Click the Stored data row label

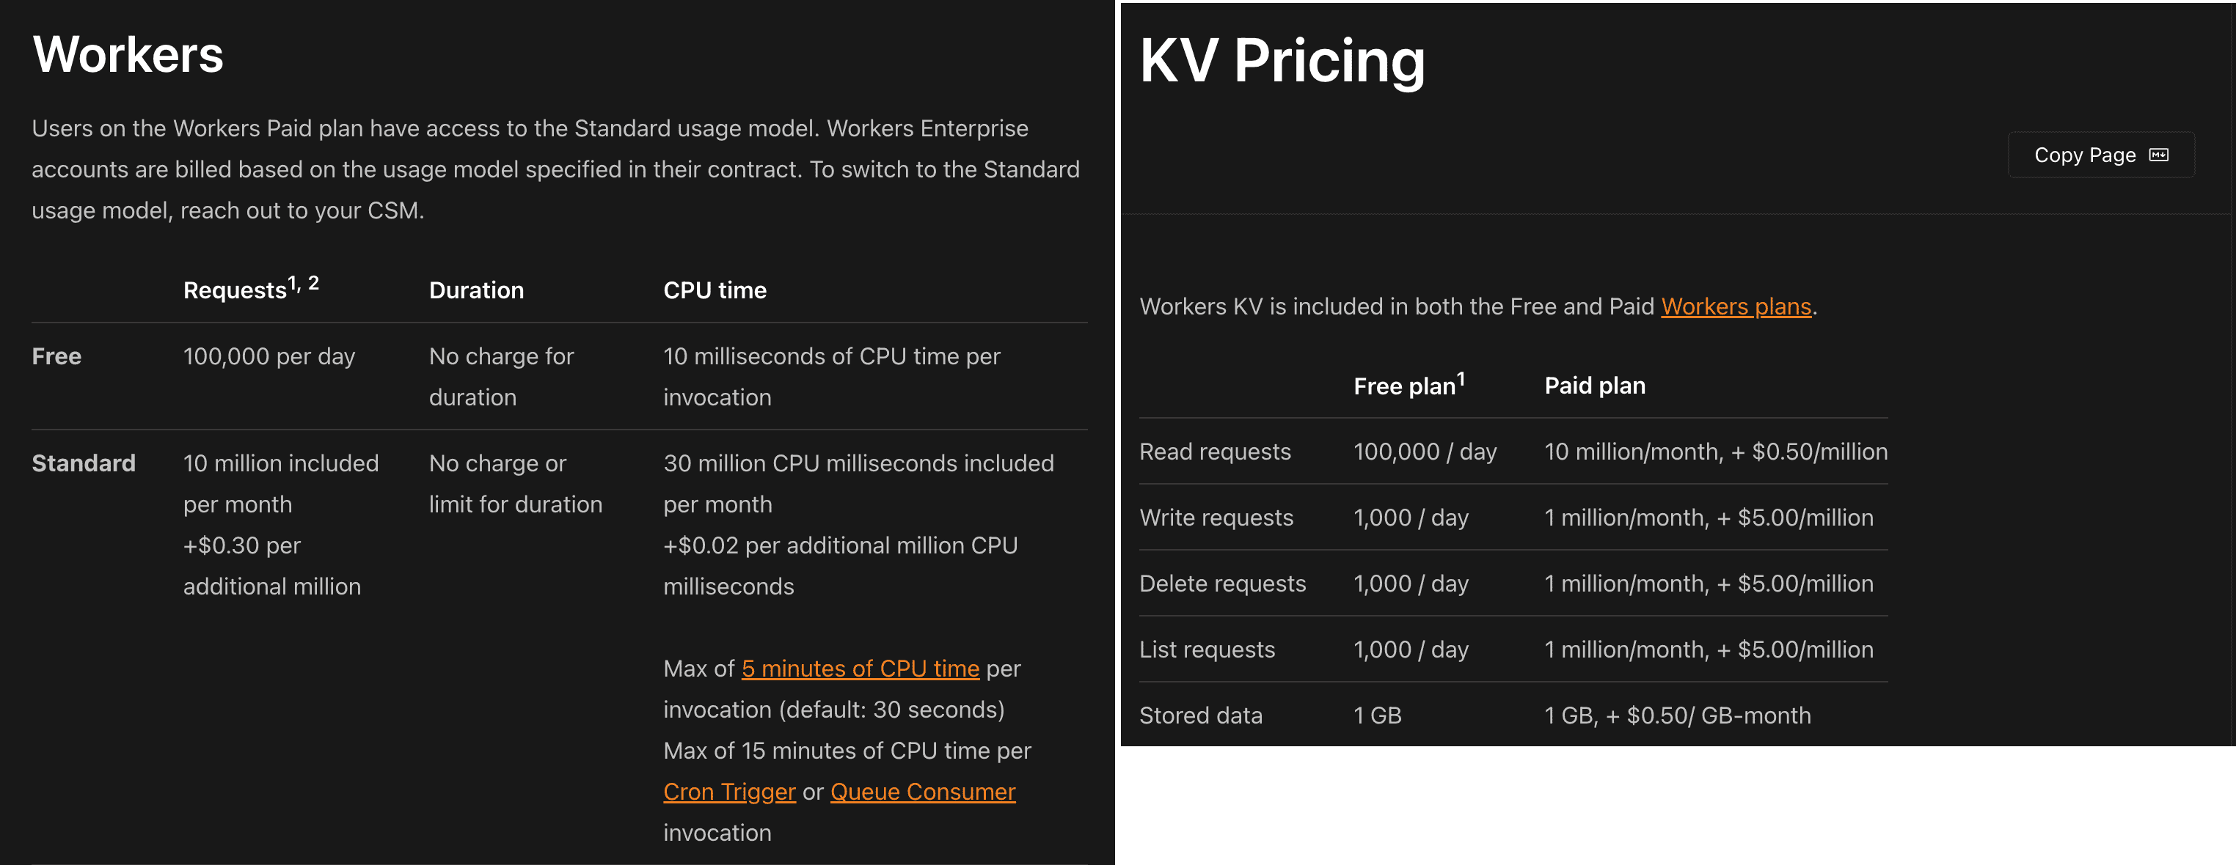tap(1202, 715)
